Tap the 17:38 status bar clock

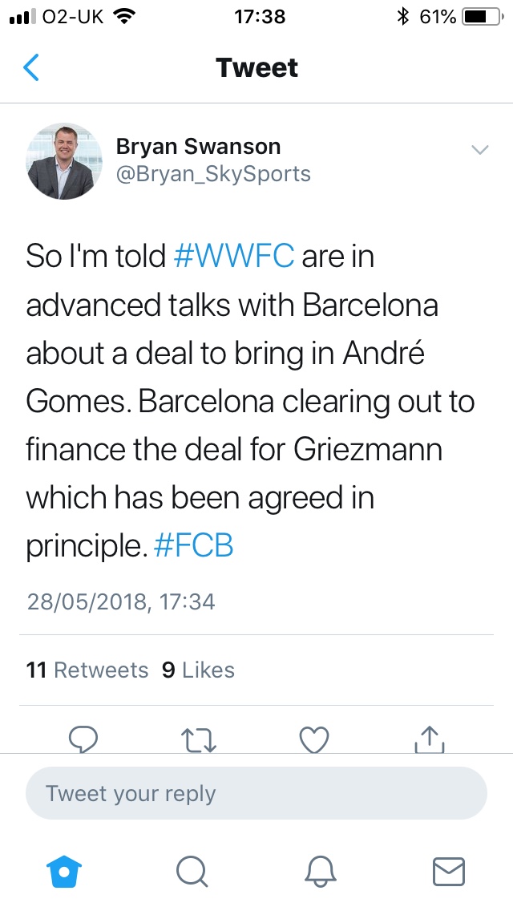pos(258,16)
